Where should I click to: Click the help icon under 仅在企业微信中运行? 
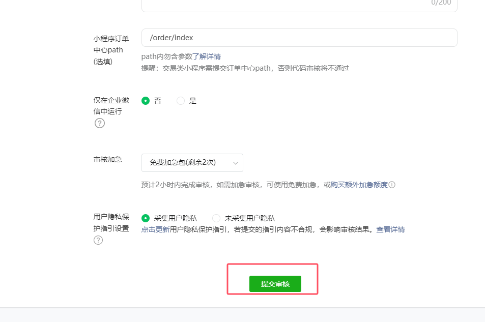[x=100, y=123]
